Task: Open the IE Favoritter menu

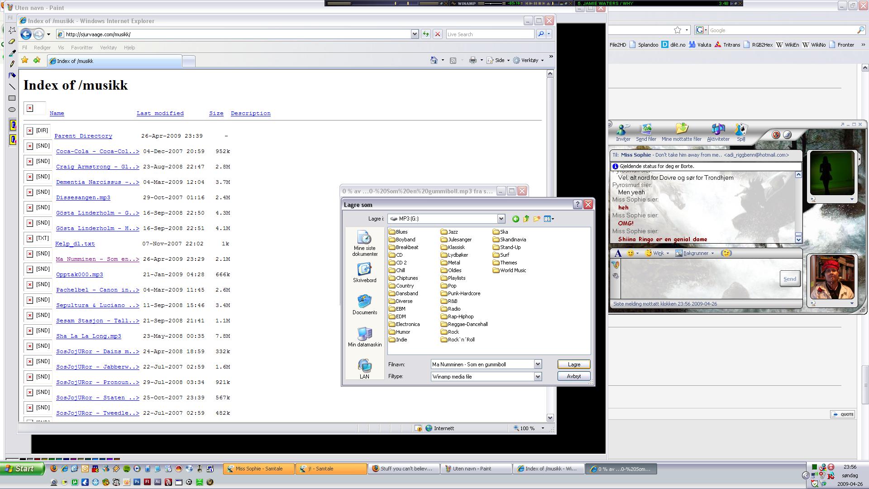Action: click(82, 47)
